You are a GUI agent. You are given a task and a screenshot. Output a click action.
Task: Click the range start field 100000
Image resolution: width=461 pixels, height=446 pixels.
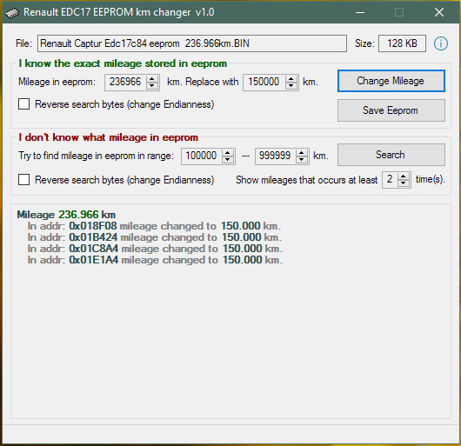pyautogui.click(x=202, y=156)
